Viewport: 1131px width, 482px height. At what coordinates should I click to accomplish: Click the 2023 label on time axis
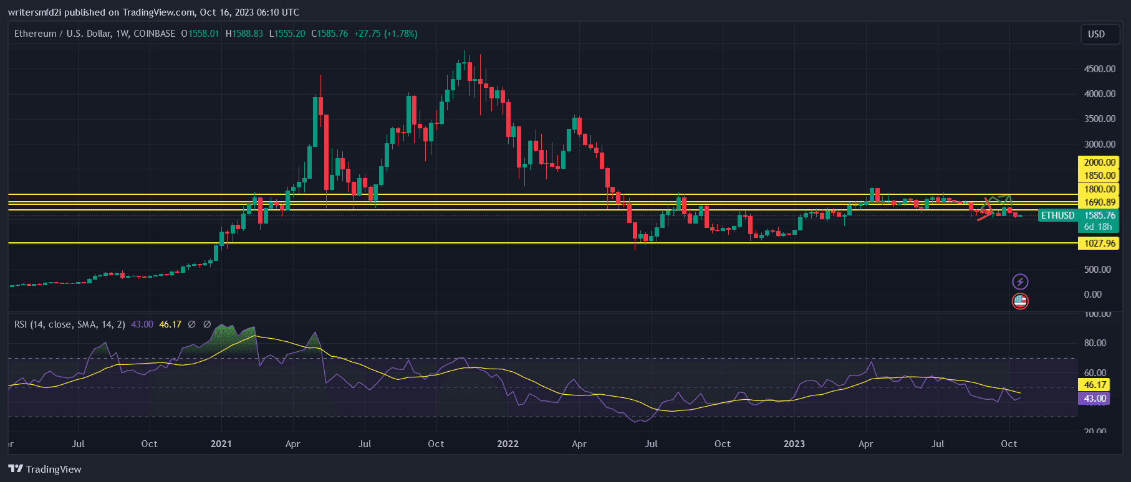[x=794, y=444]
